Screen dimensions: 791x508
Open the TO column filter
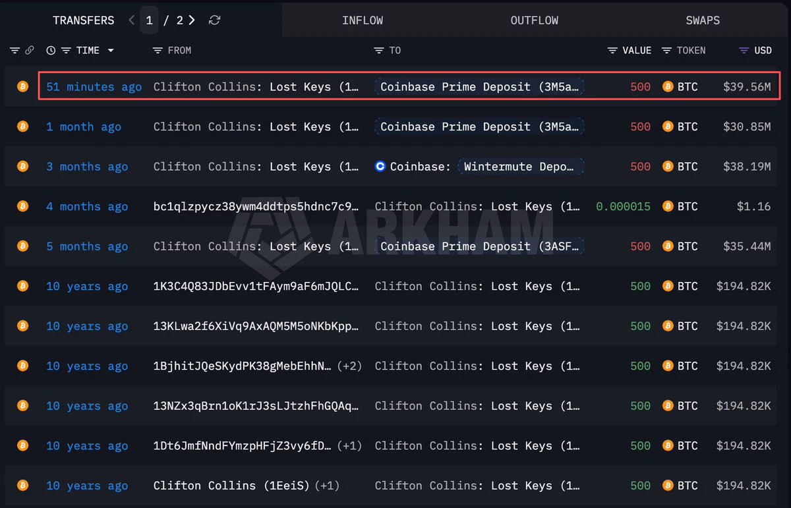pyautogui.click(x=378, y=50)
